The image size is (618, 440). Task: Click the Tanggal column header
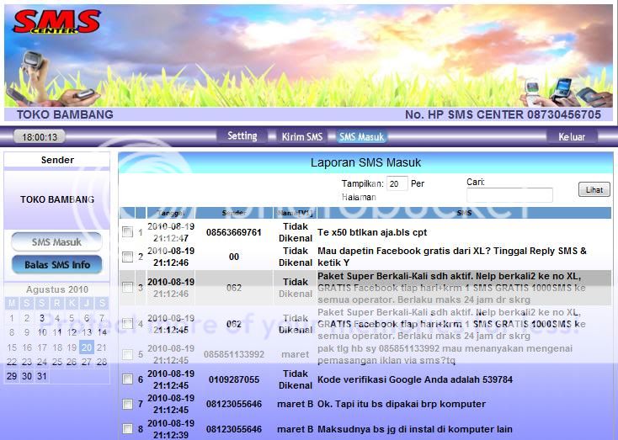[x=170, y=213]
